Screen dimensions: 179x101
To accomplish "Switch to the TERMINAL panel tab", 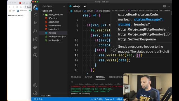I will [x=100, y=77].
